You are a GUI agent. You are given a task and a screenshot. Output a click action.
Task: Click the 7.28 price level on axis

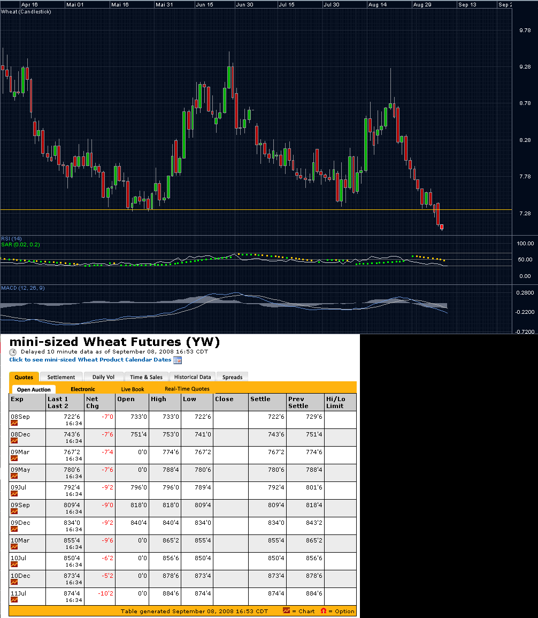click(x=525, y=213)
